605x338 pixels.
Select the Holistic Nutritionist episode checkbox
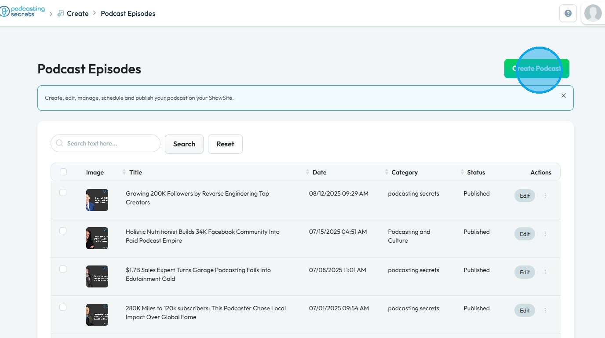[63, 231]
